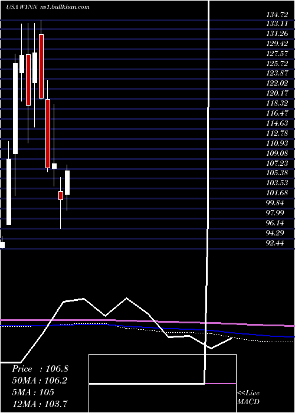Click the 122.02 price axis label
The image size is (295, 413).
pyautogui.click(x=277, y=84)
